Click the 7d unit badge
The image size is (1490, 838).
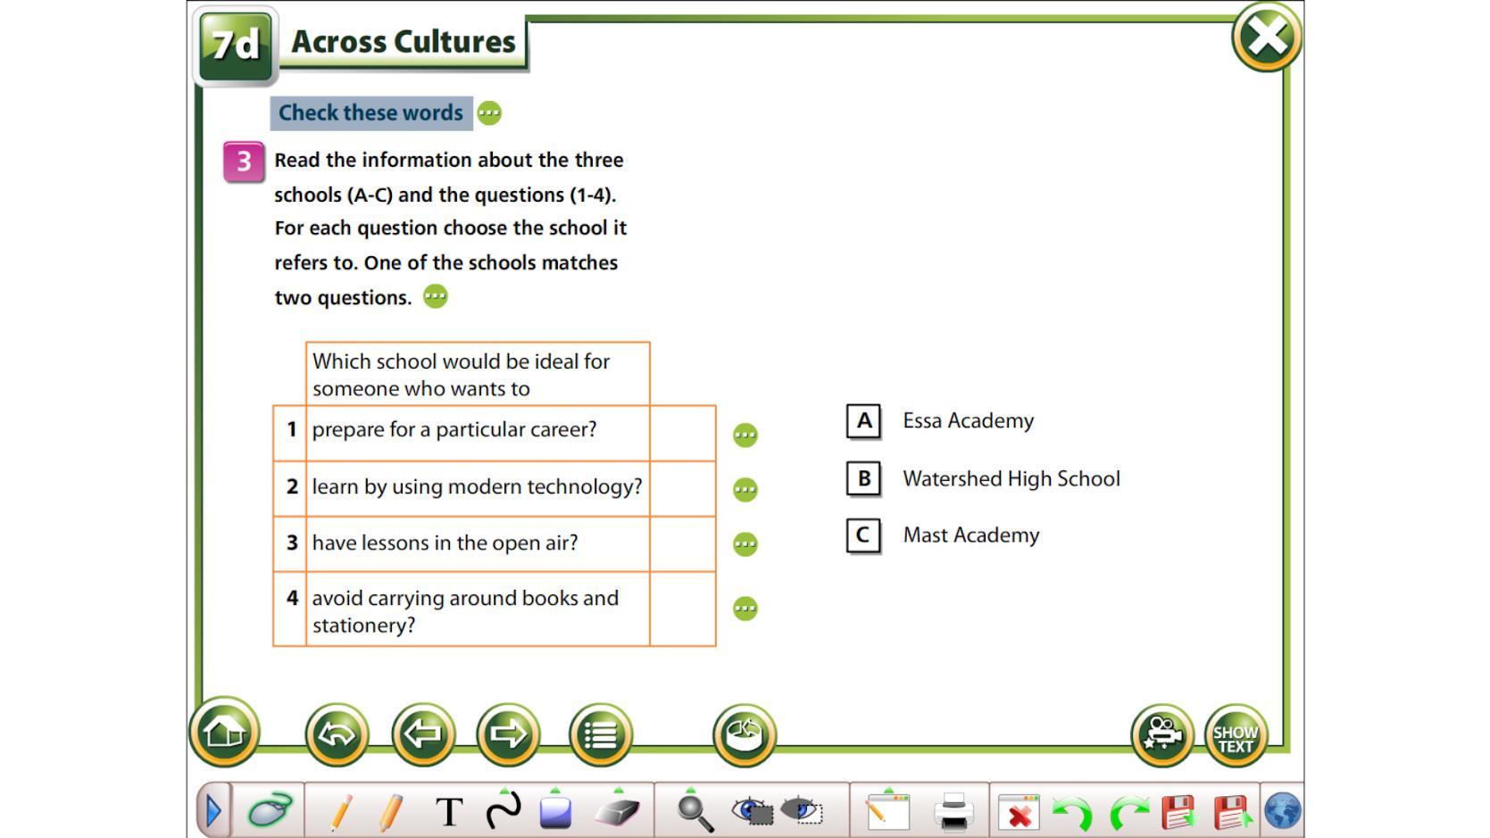point(236,45)
